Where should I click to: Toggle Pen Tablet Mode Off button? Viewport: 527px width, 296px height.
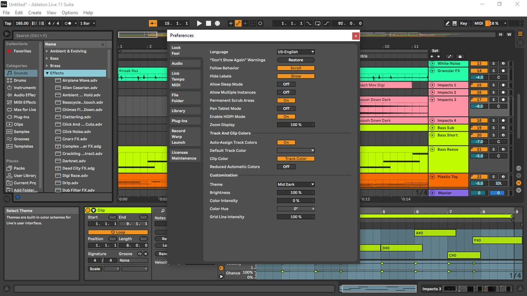click(x=286, y=108)
